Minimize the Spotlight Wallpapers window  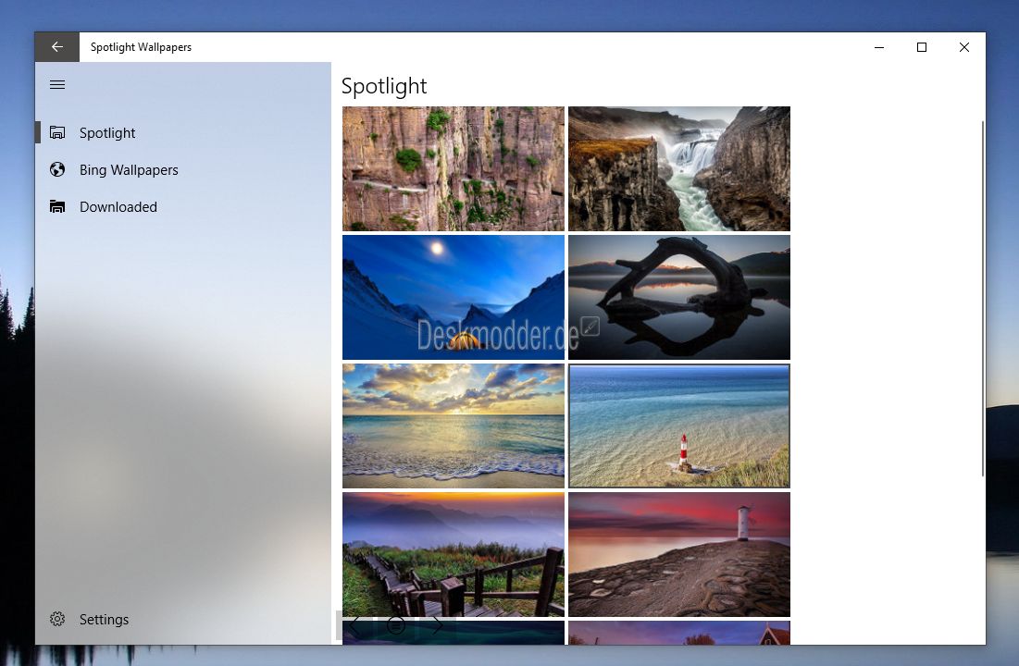[x=879, y=47]
